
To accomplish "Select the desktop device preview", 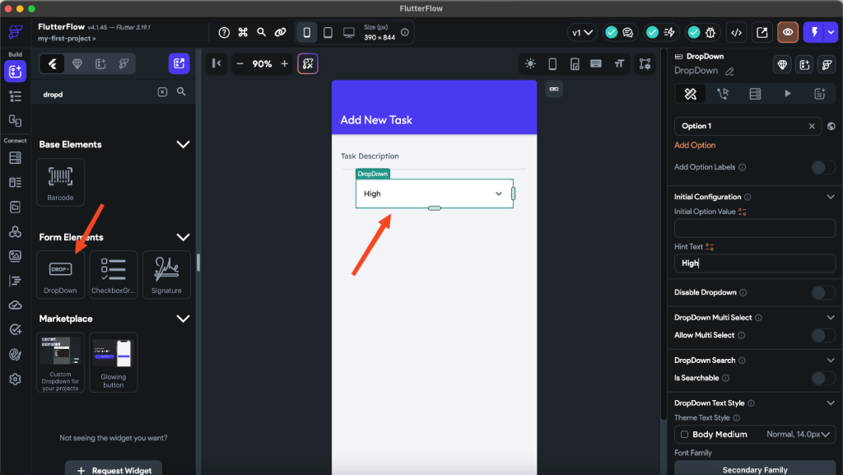I will [349, 33].
